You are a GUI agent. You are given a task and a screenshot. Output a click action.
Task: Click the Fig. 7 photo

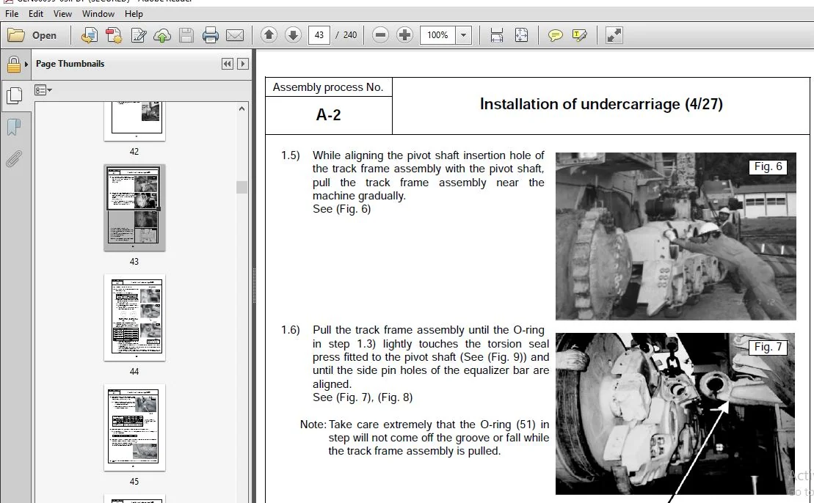pos(675,414)
